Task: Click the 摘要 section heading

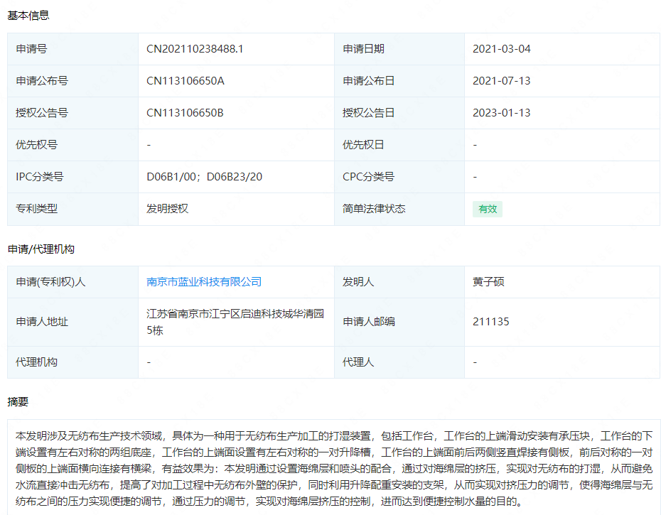Action: [x=18, y=402]
